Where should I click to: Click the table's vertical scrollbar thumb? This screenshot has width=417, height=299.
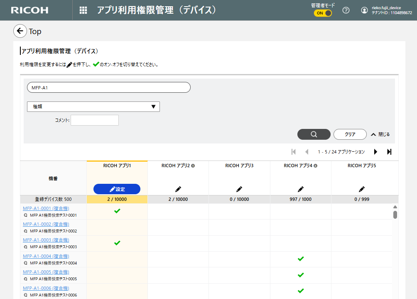click(x=395, y=215)
